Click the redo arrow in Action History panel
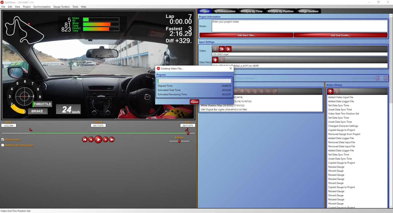This screenshot has width=393, height=213. tap(336, 91)
